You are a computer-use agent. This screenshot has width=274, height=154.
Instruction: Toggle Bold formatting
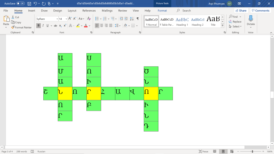point(39,26)
